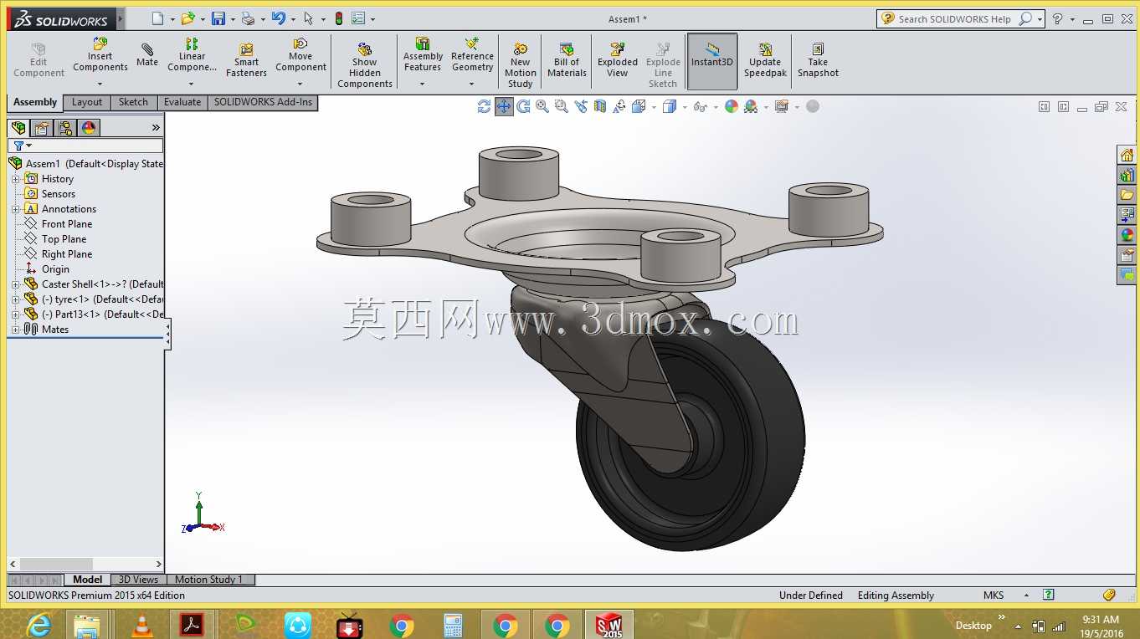The width and height of the screenshot is (1140, 639).
Task: Expand the Mates folder
Action: pos(15,330)
